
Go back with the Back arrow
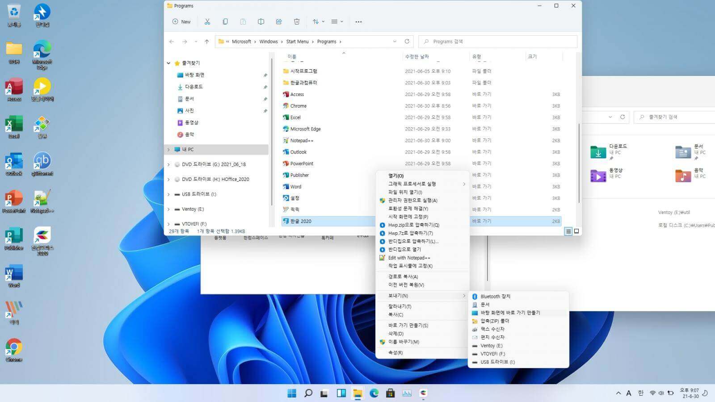pos(172,42)
